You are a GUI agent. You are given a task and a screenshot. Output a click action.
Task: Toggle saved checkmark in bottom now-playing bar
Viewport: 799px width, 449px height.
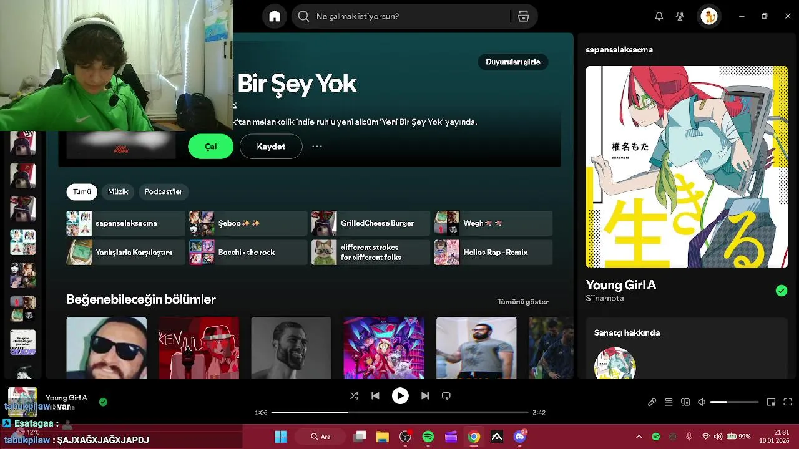pos(103,402)
